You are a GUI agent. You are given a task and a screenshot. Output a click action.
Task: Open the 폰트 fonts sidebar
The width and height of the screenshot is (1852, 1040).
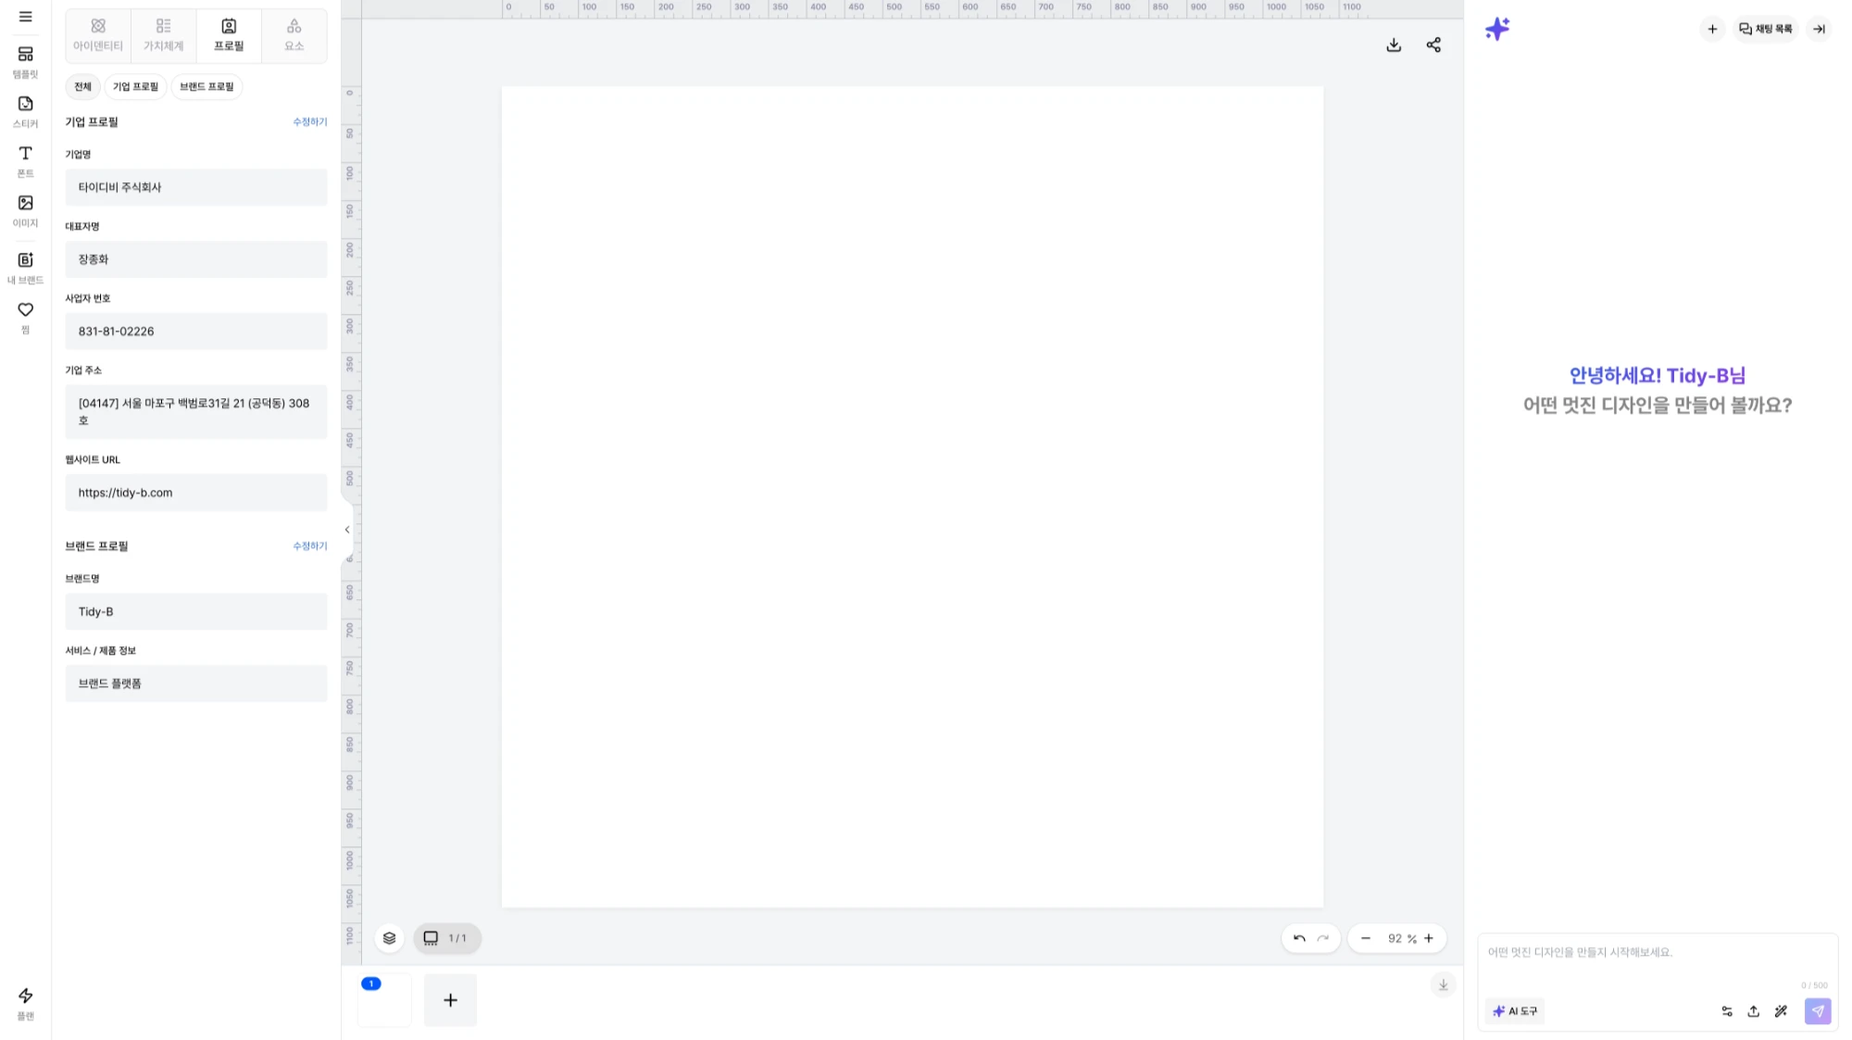click(x=25, y=161)
